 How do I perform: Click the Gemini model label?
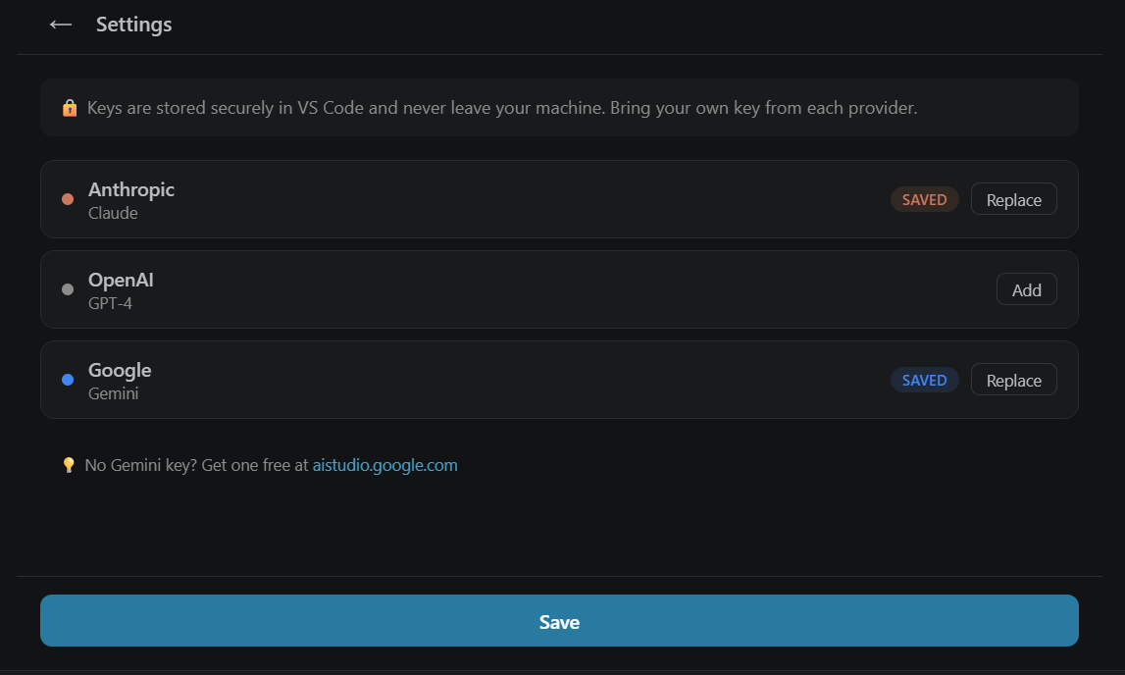click(x=114, y=393)
